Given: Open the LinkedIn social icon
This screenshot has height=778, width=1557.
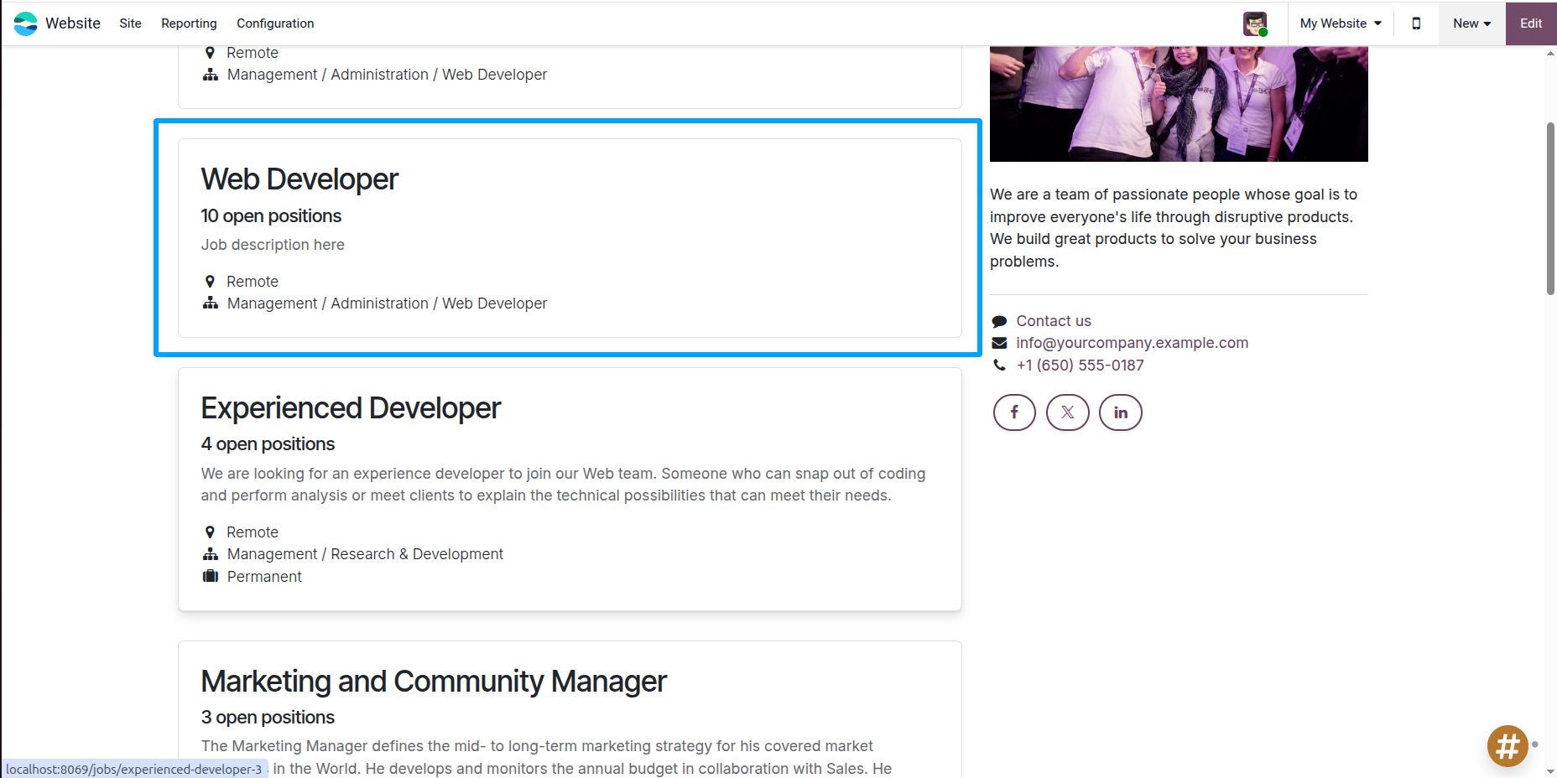Looking at the screenshot, I should 1121,412.
